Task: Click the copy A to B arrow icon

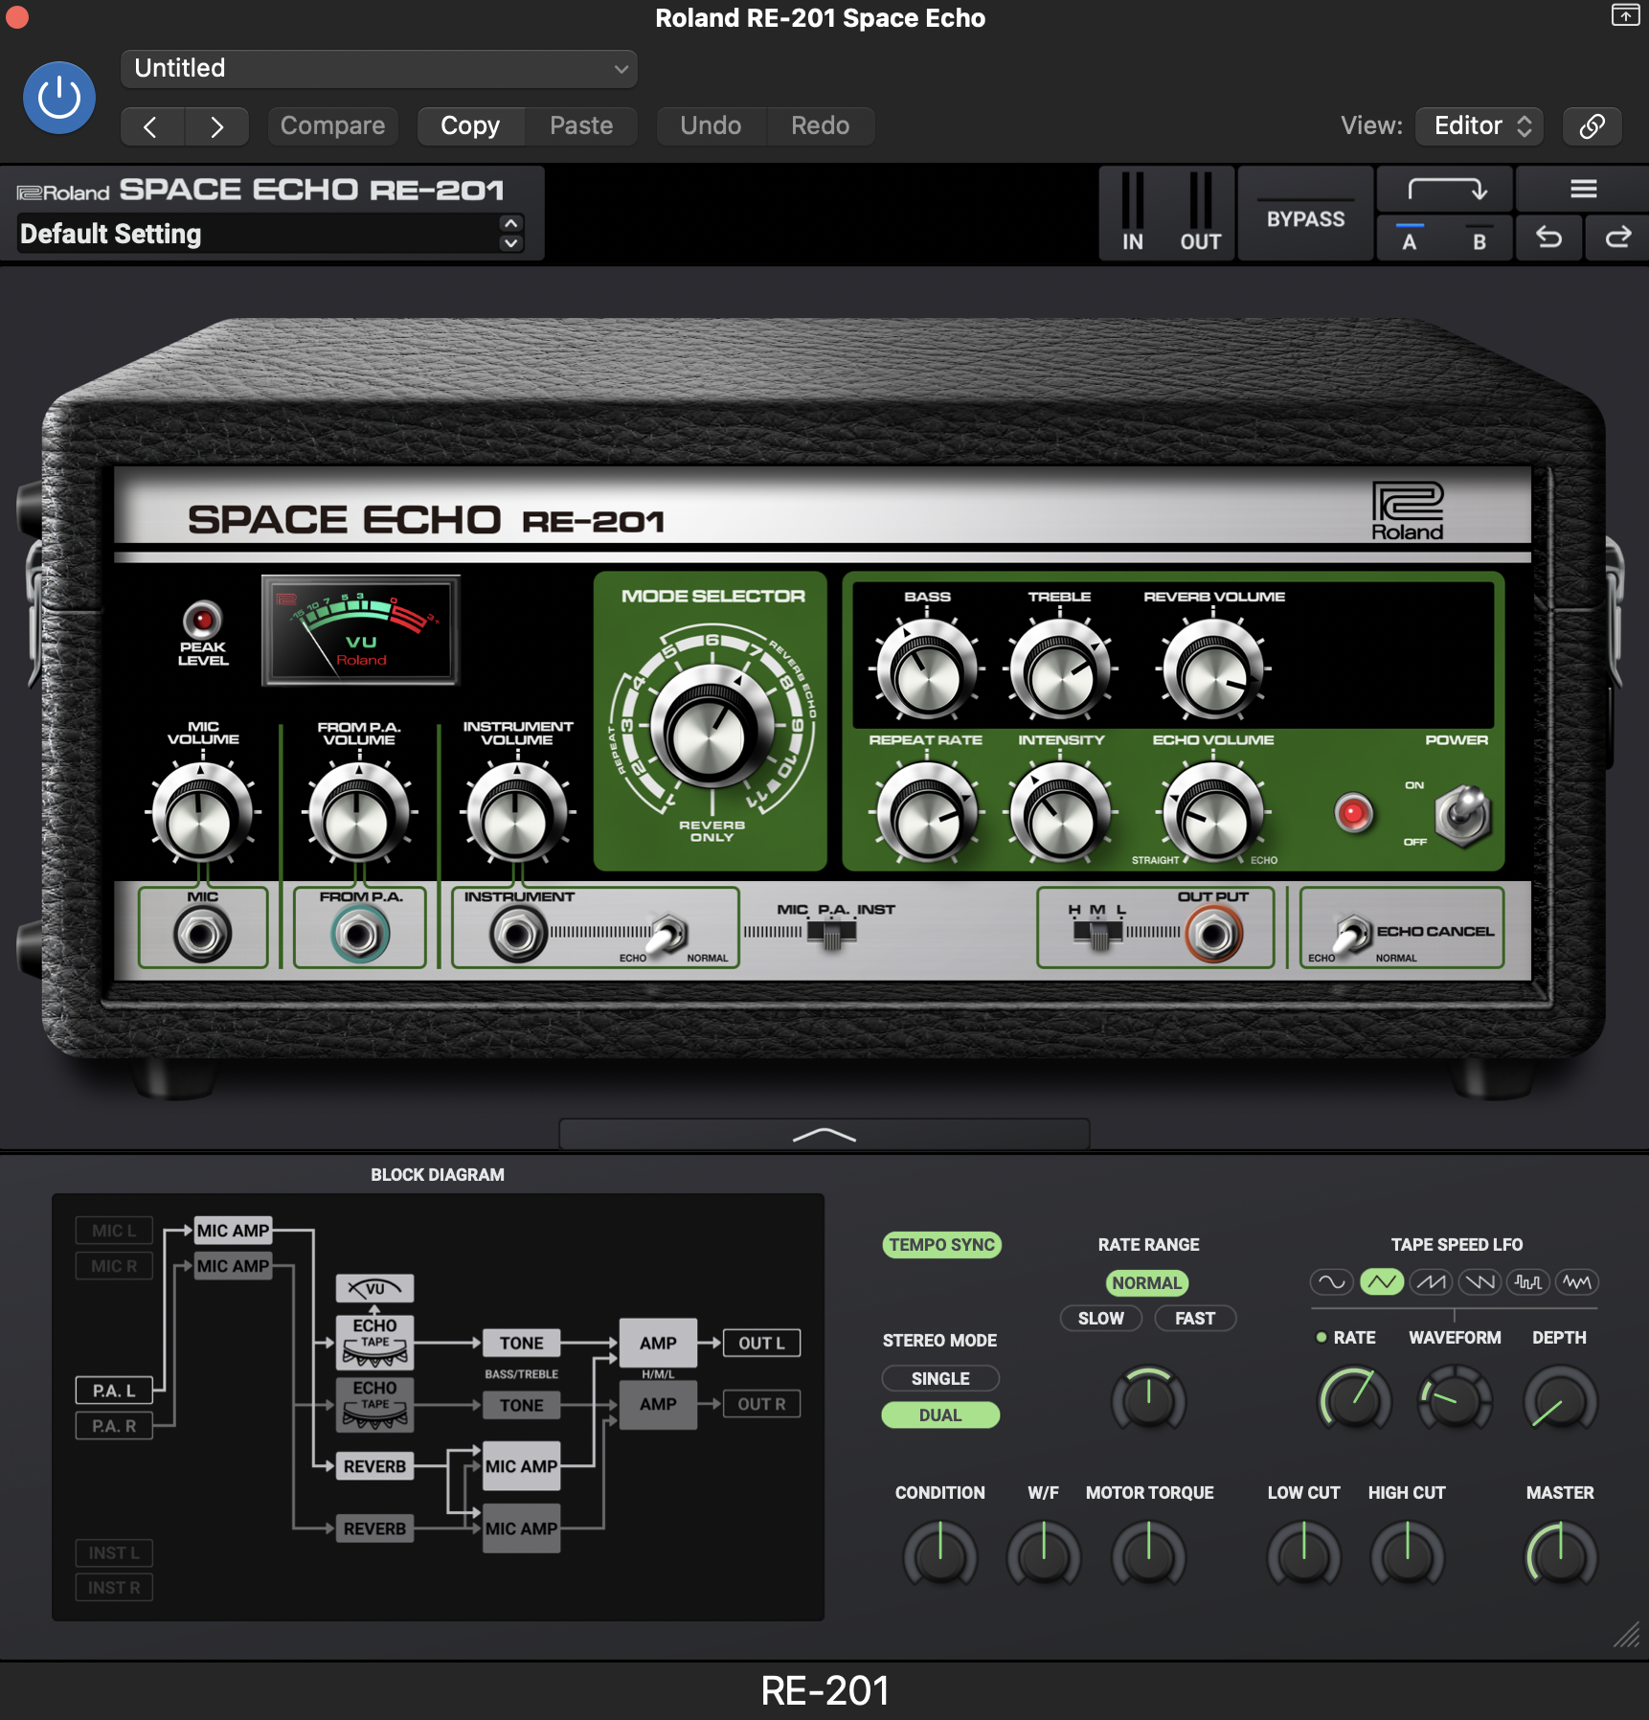Action: (x=1446, y=189)
